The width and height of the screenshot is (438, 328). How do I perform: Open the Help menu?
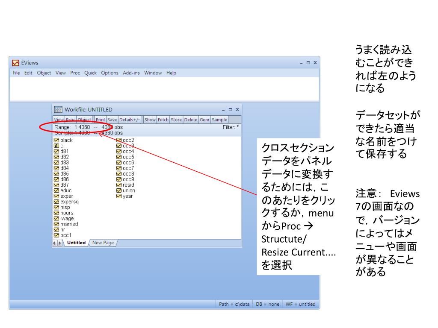[x=171, y=73]
